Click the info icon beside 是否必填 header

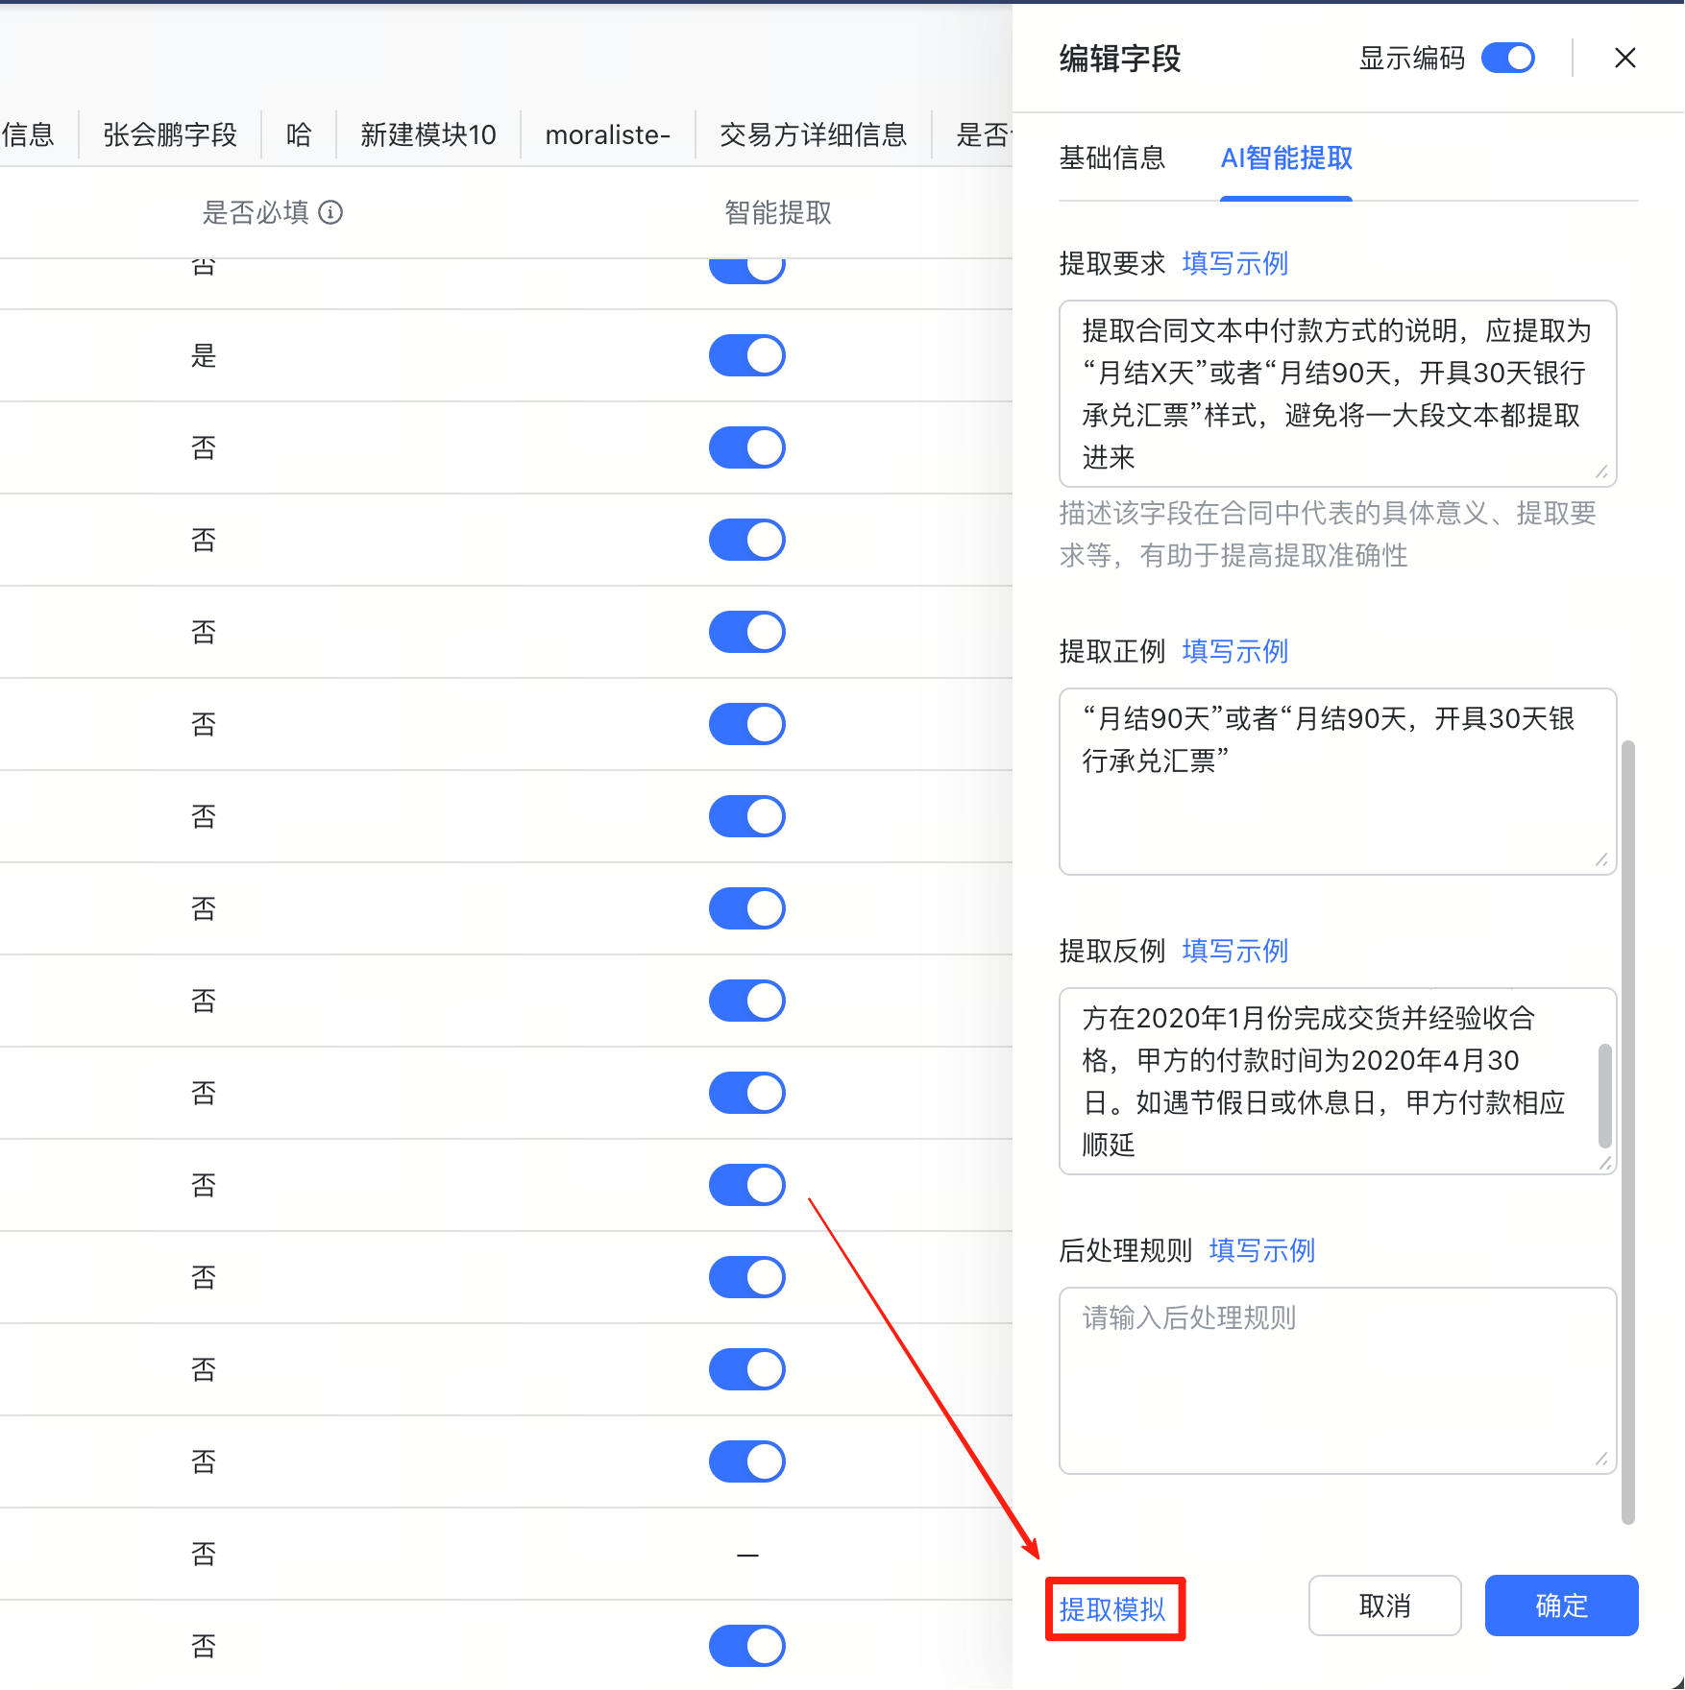(332, 213)
